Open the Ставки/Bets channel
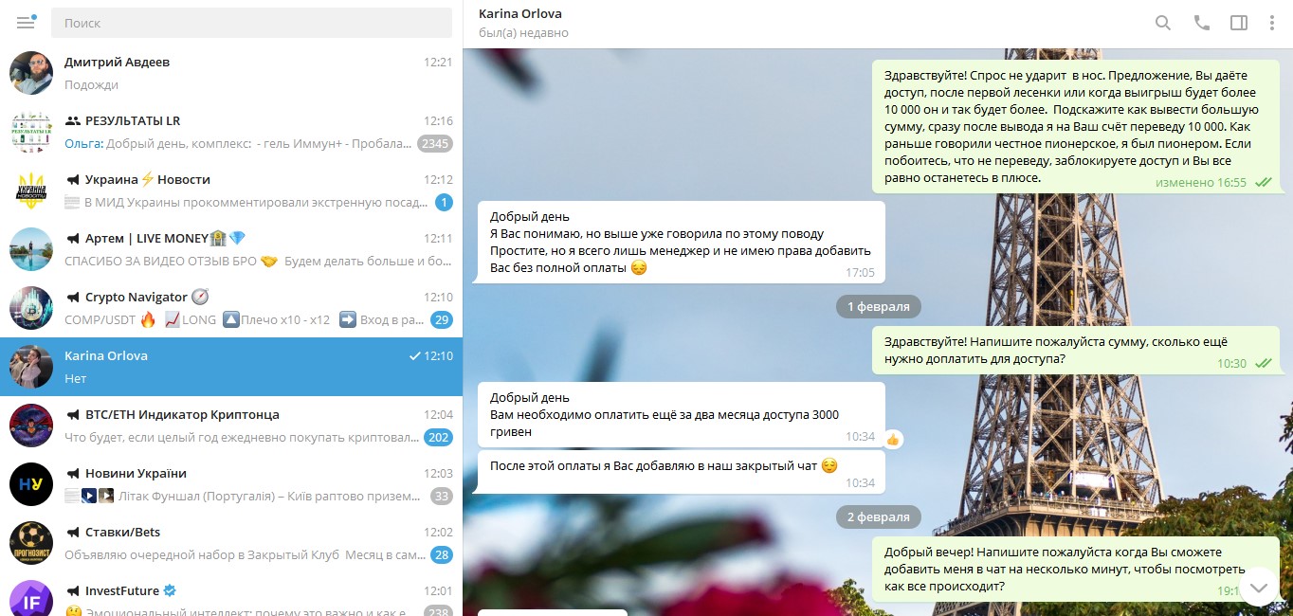 [231, 543]
